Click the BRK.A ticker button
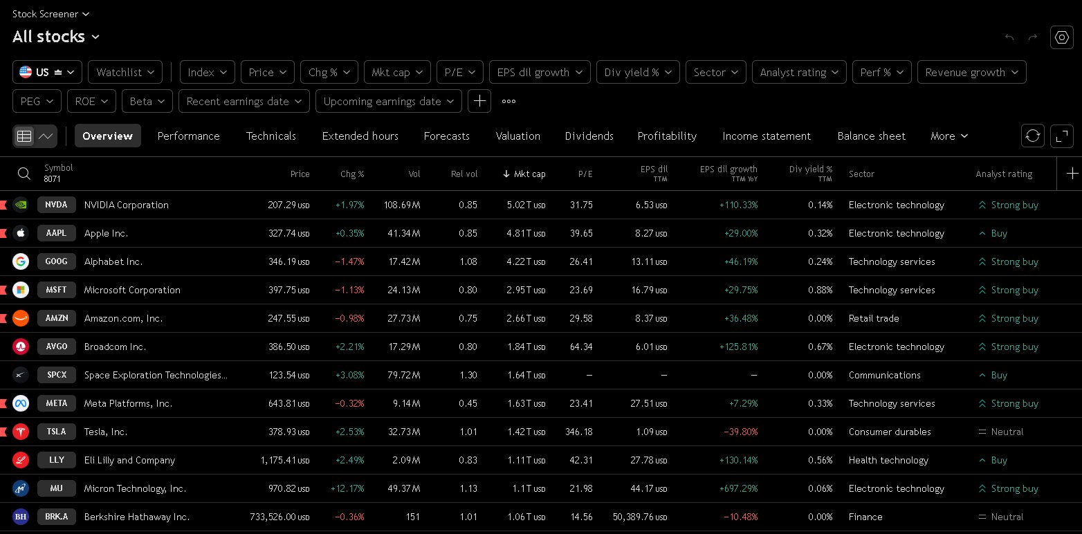 57,517
